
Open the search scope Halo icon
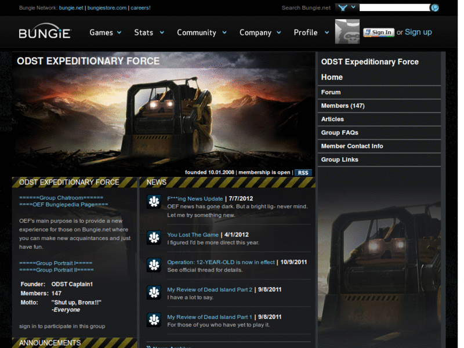(x=343, y=8)
